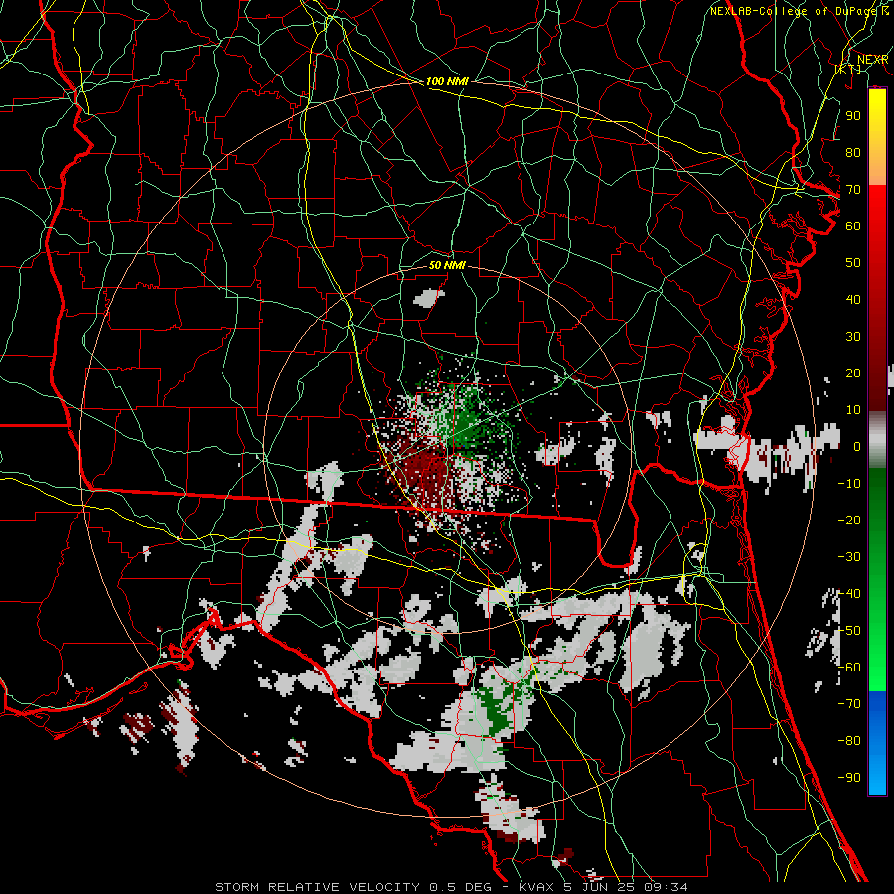Pick the "-90" label on velocity scale
This screenshot has height=894, width=894.
coord(849,778)
